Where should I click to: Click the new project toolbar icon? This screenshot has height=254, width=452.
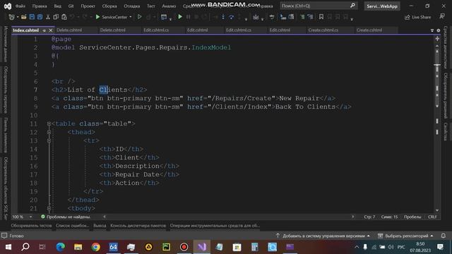click(x=11, y=17)
